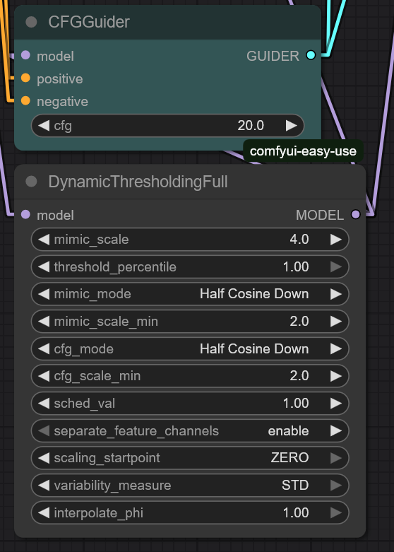Image resolution: width=394 pixels, height=552 pixels.
Task: Click the cyan GUIDER output socket
Action: click(311, 55)
